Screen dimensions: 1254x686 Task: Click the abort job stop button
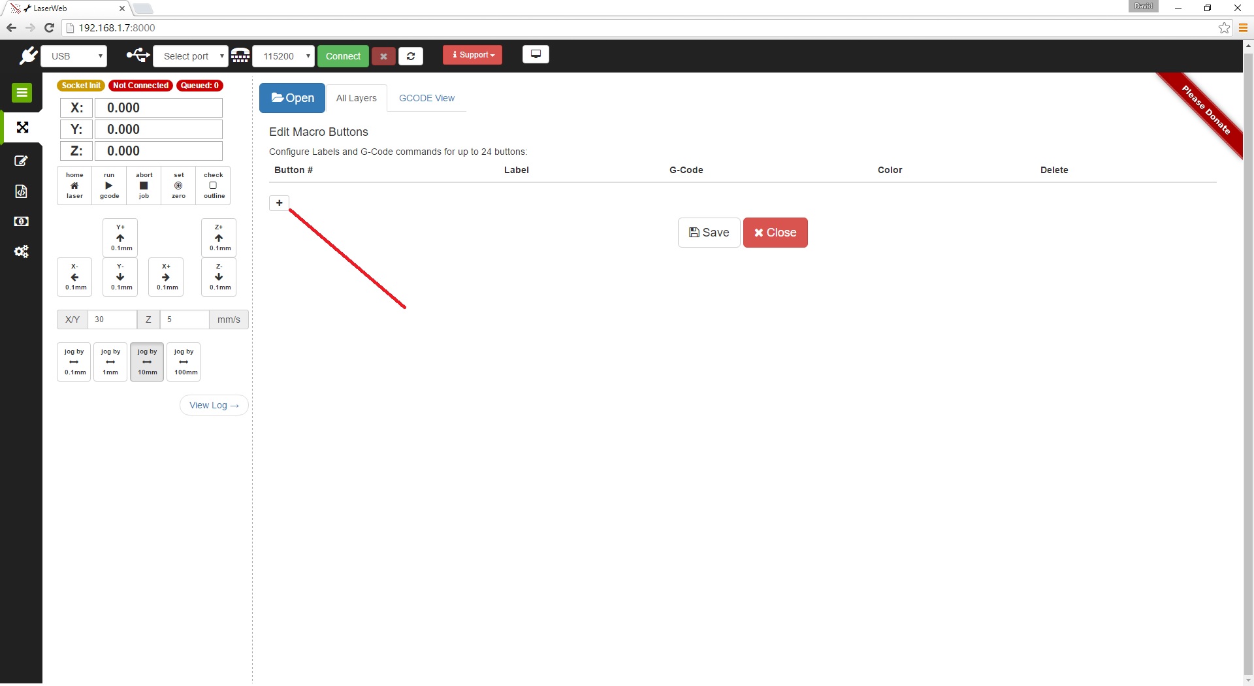coord(144,186)
